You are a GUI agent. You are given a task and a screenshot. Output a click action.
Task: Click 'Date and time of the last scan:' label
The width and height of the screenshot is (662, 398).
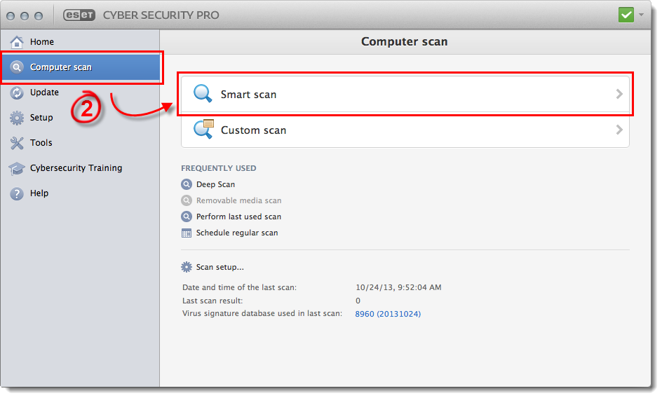click(239, 287)
